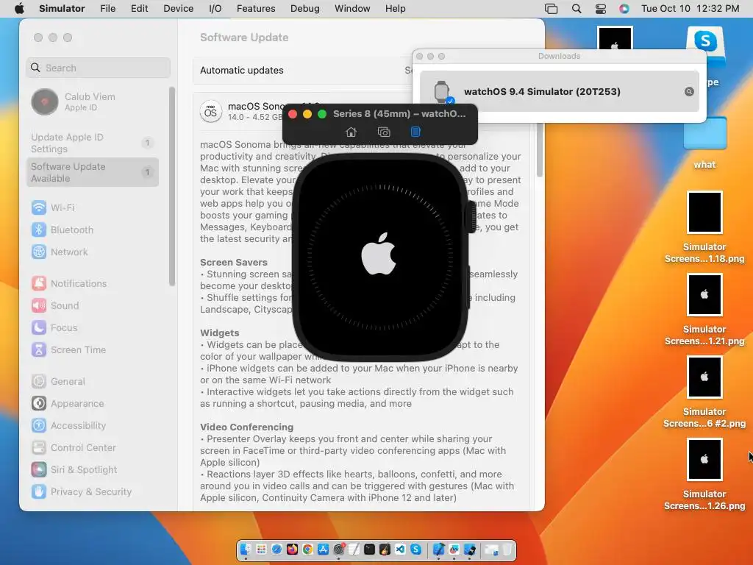This screenshot has height=565, width=753.
Task: Click blue icon beside the Simulator screenshot button
Action: click(x=415, y=132)
